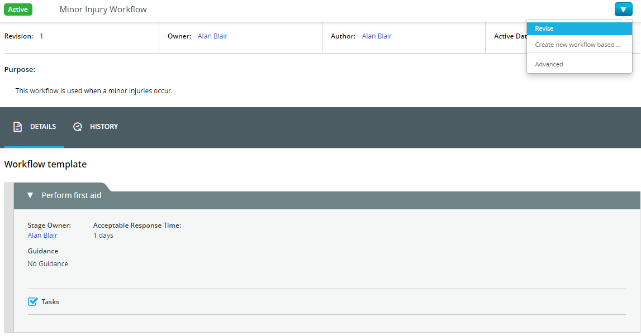Open the Owner Alan Blair link
Image resolution: width=641 pixels, height=336 pixels.
click(212, 36)
